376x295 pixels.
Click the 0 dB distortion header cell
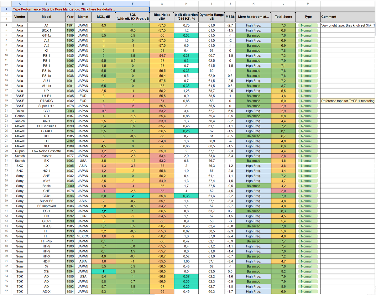coord(186,17)
